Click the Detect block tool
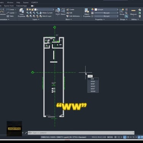The width and height of the screenshot is (143, 143). 63,11
